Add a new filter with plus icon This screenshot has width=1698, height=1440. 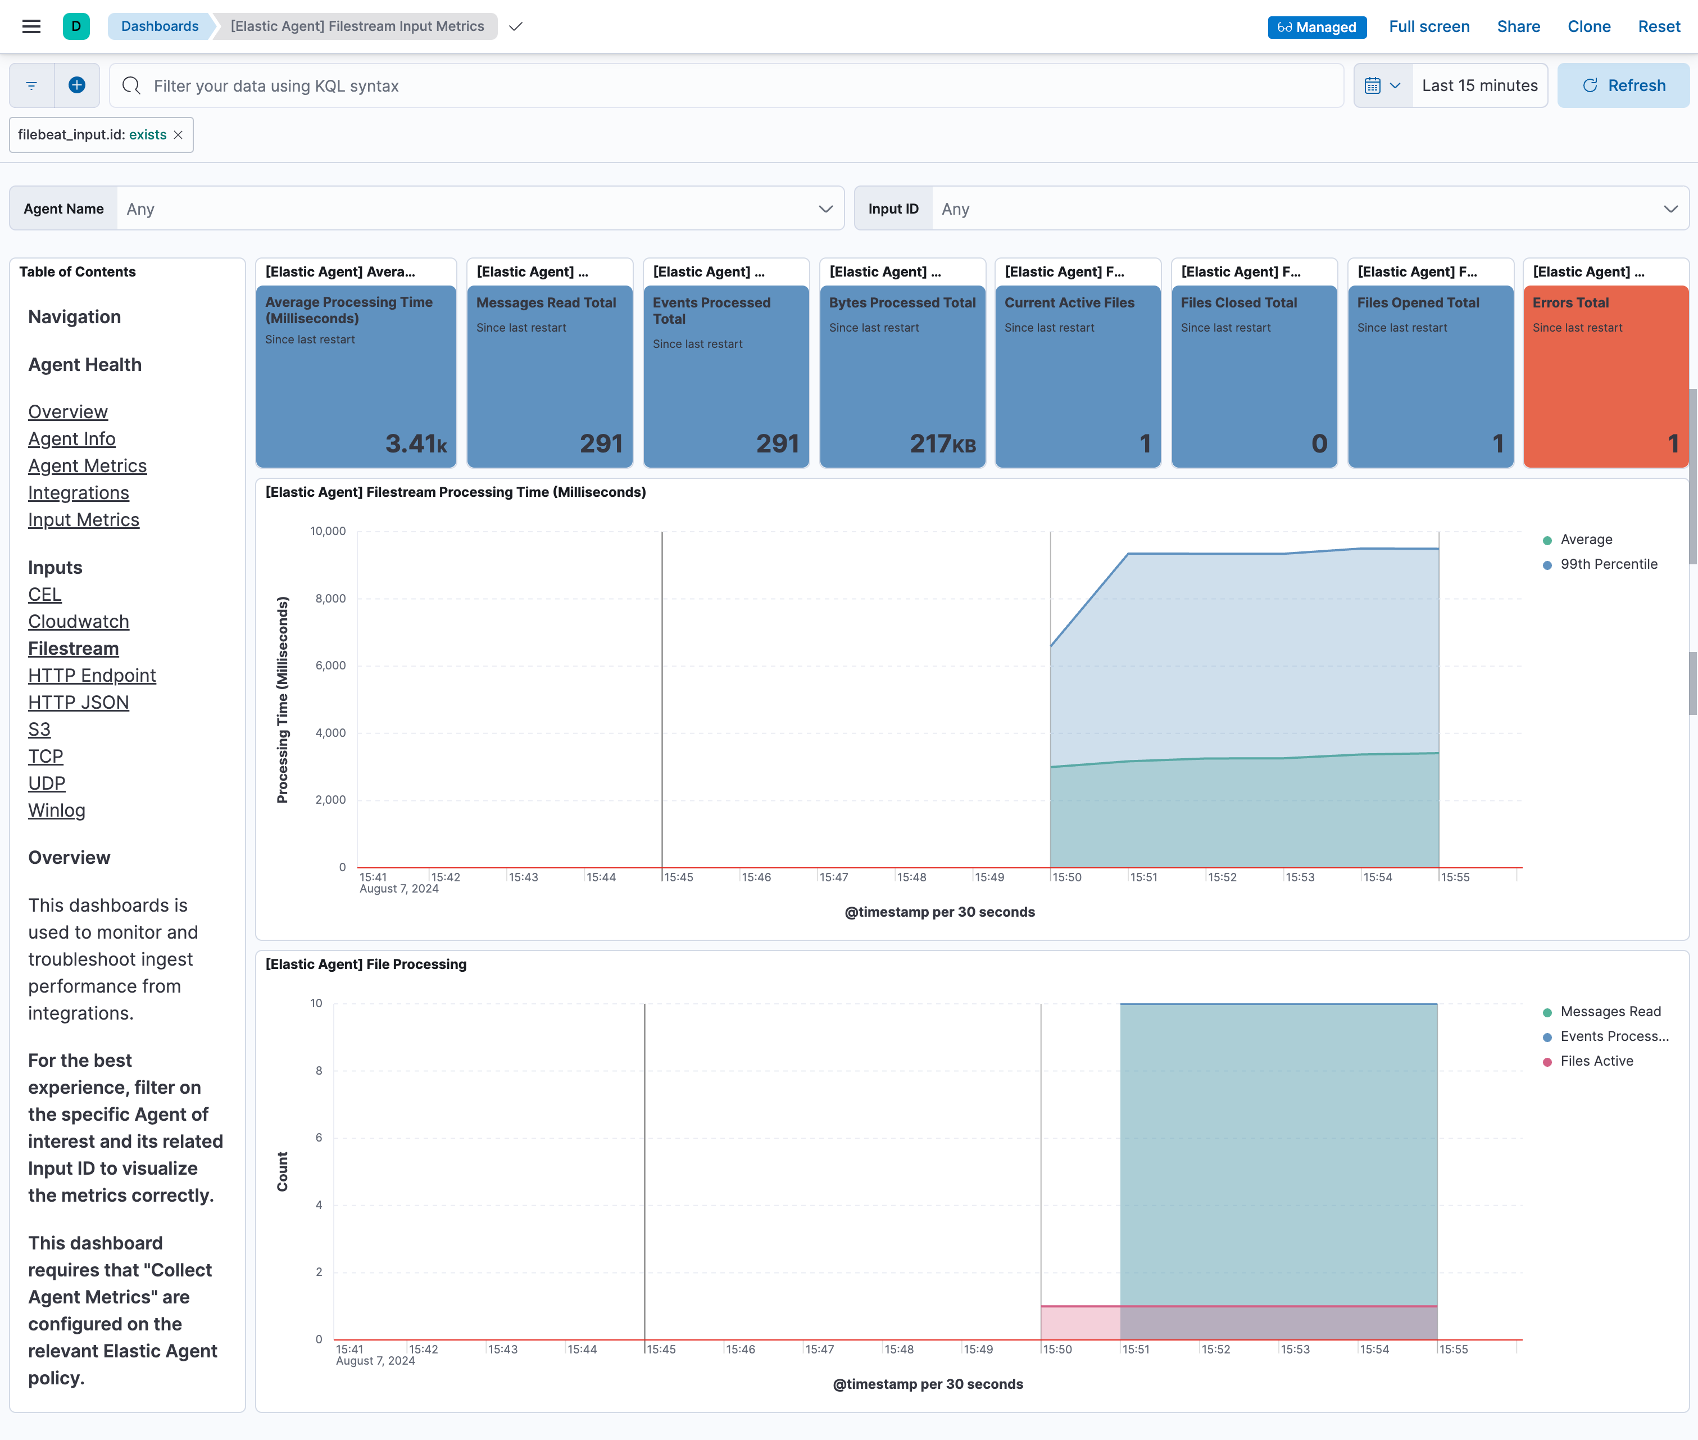77,85
